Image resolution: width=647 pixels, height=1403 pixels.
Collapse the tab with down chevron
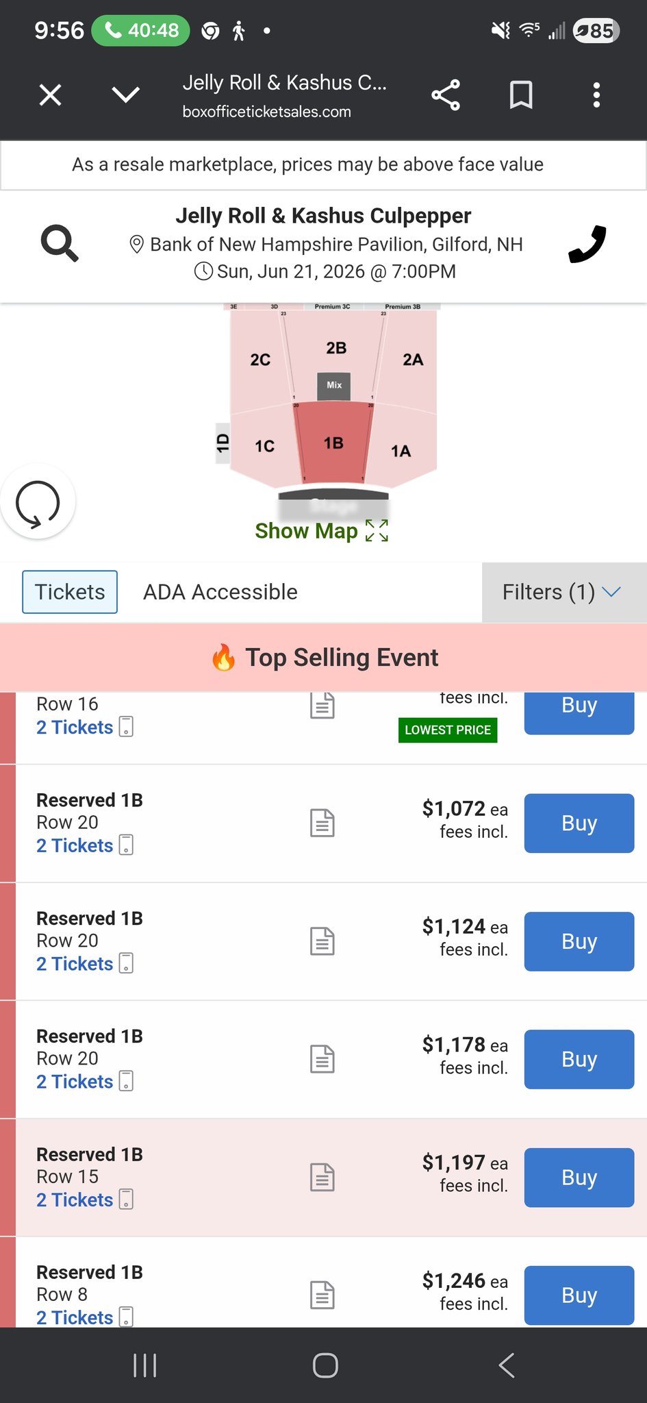(x=126, y=95)
